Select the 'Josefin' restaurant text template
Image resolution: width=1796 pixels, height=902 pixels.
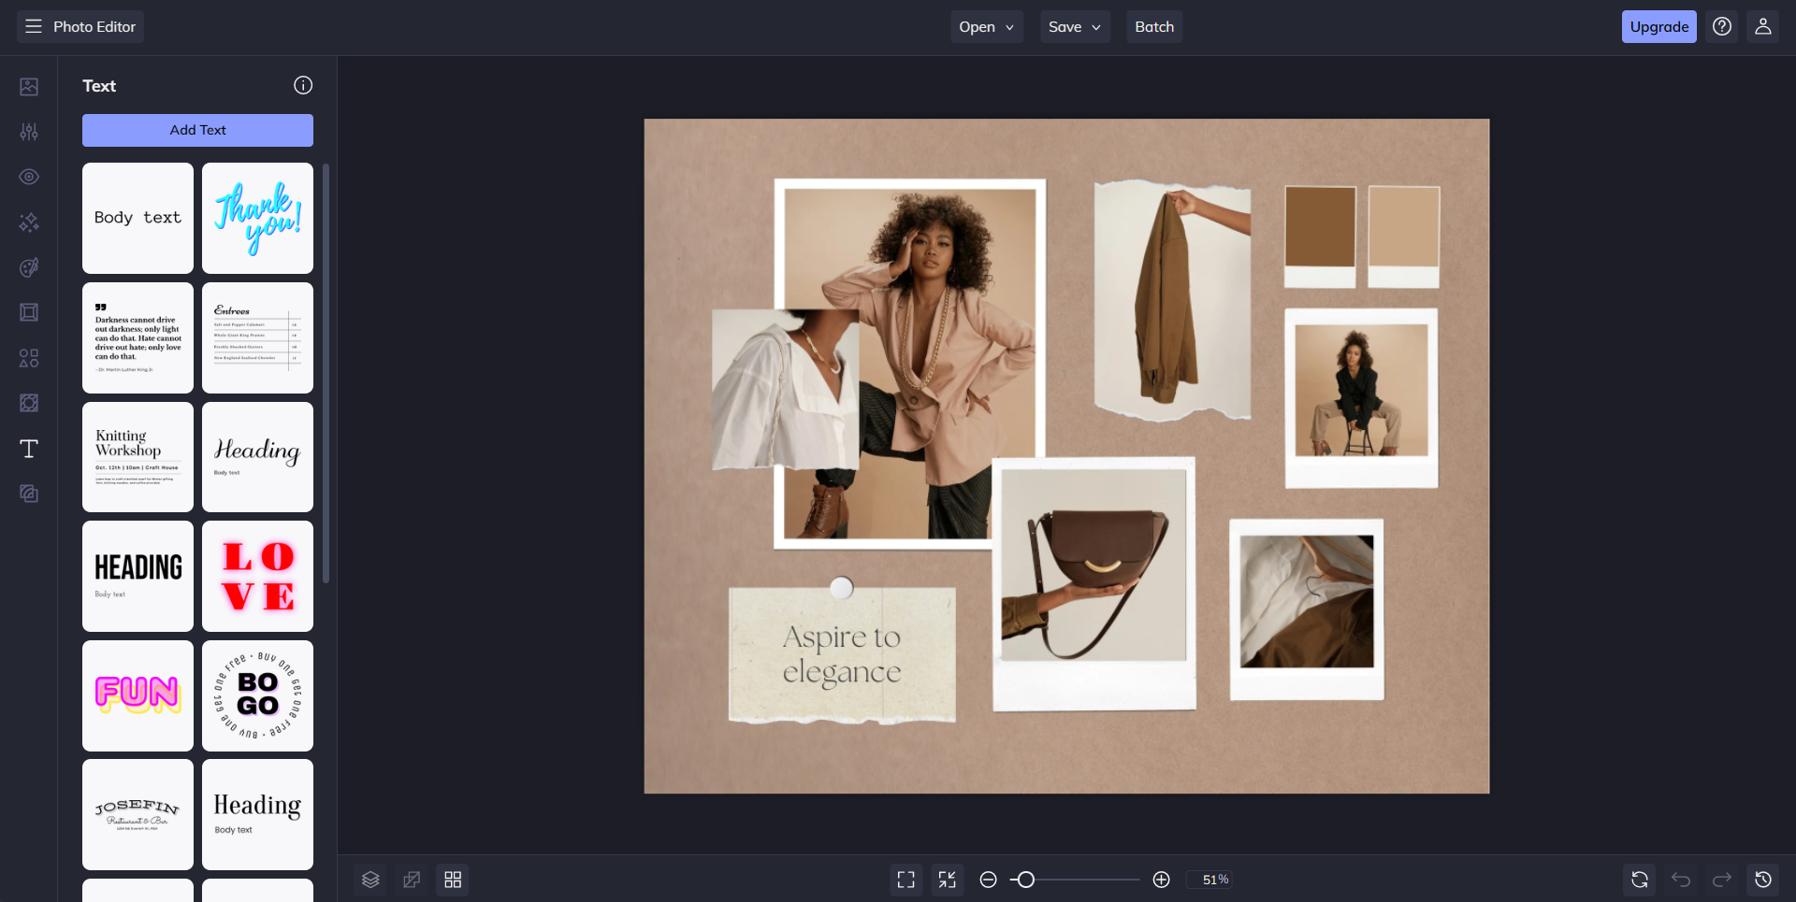click(138, 814)
